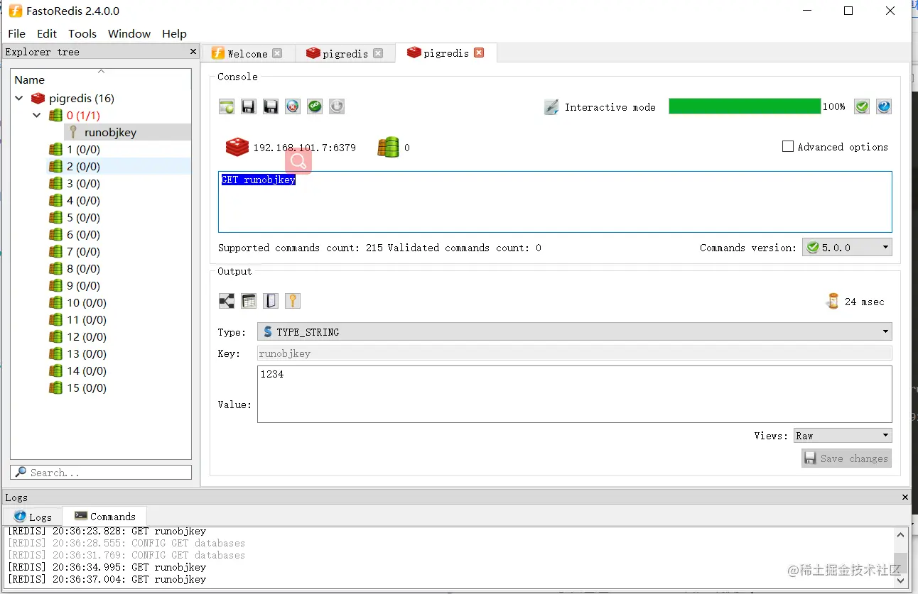Switch output to text view icon
Viewport: 918px width, 594px height.
coord(271,301)
